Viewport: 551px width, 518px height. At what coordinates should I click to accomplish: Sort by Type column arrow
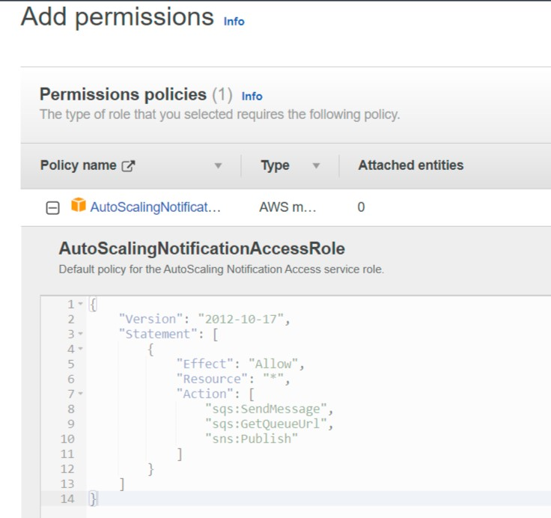316,165
